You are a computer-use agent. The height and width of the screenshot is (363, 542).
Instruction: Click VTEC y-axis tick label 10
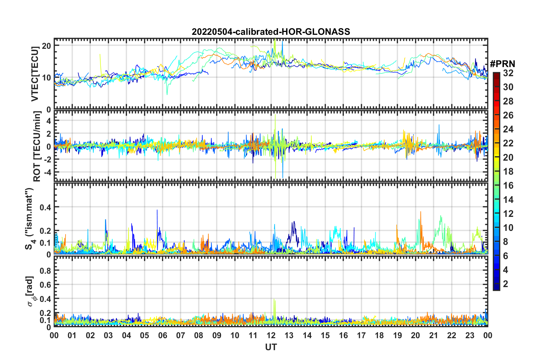pos(46,78)
